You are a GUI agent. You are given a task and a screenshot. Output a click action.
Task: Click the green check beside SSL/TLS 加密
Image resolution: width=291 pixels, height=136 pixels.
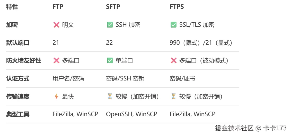[x=173, y=25]
